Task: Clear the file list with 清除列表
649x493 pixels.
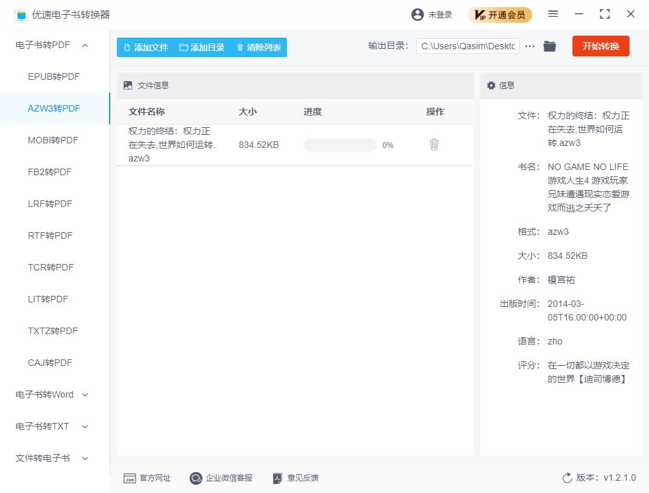Action: (258, 47)
